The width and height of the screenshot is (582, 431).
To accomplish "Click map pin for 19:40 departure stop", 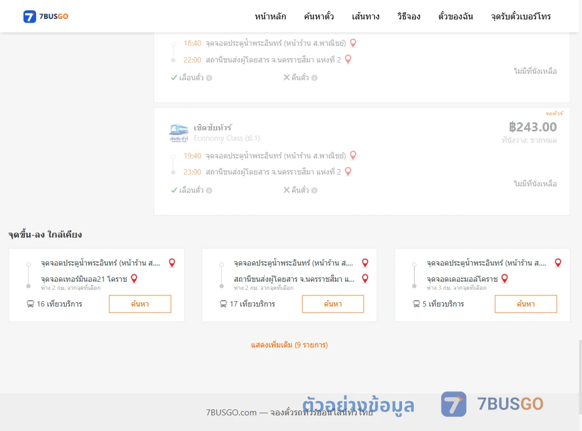I will click(353, 155).
